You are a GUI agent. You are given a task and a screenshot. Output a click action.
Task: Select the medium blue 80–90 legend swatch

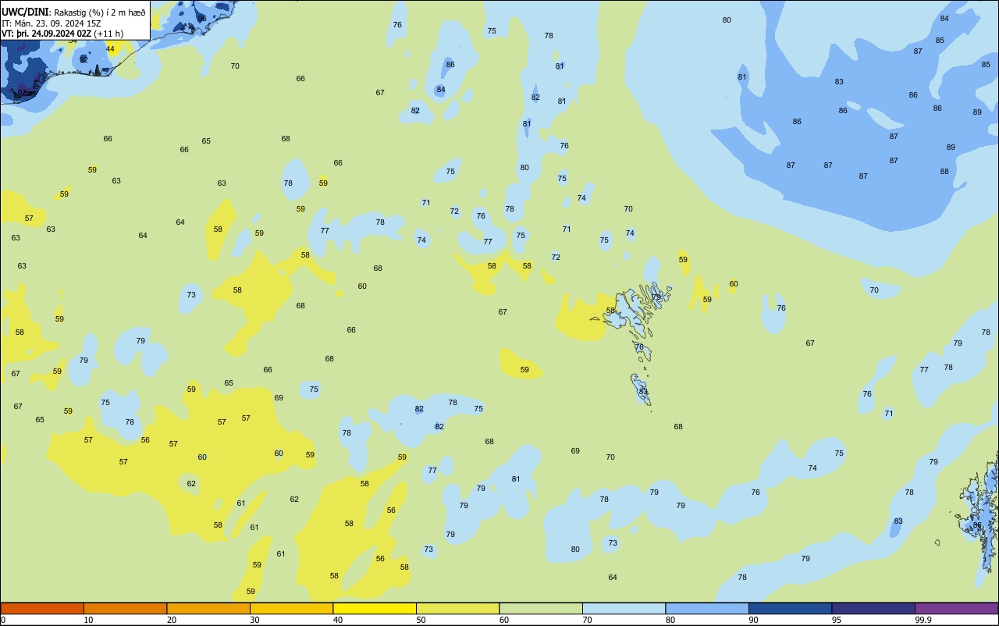click(x=707, y=608)
